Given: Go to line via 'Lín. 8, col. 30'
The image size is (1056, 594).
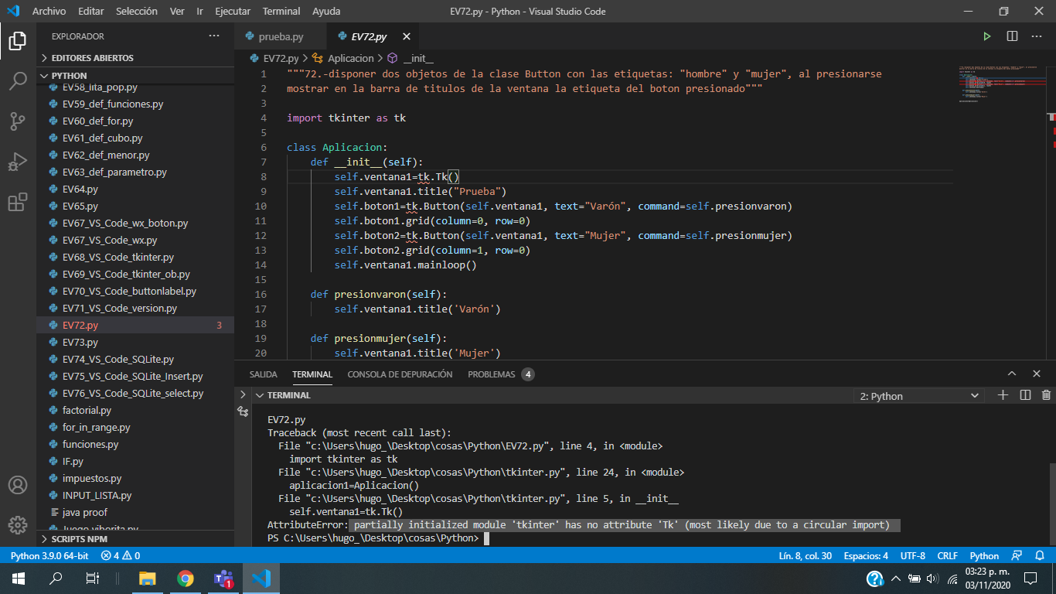Looking at the screenshot, I should click(x=806, y=555).
